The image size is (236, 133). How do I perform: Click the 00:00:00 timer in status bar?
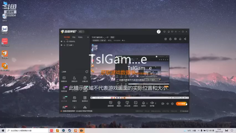pos(184,111)
